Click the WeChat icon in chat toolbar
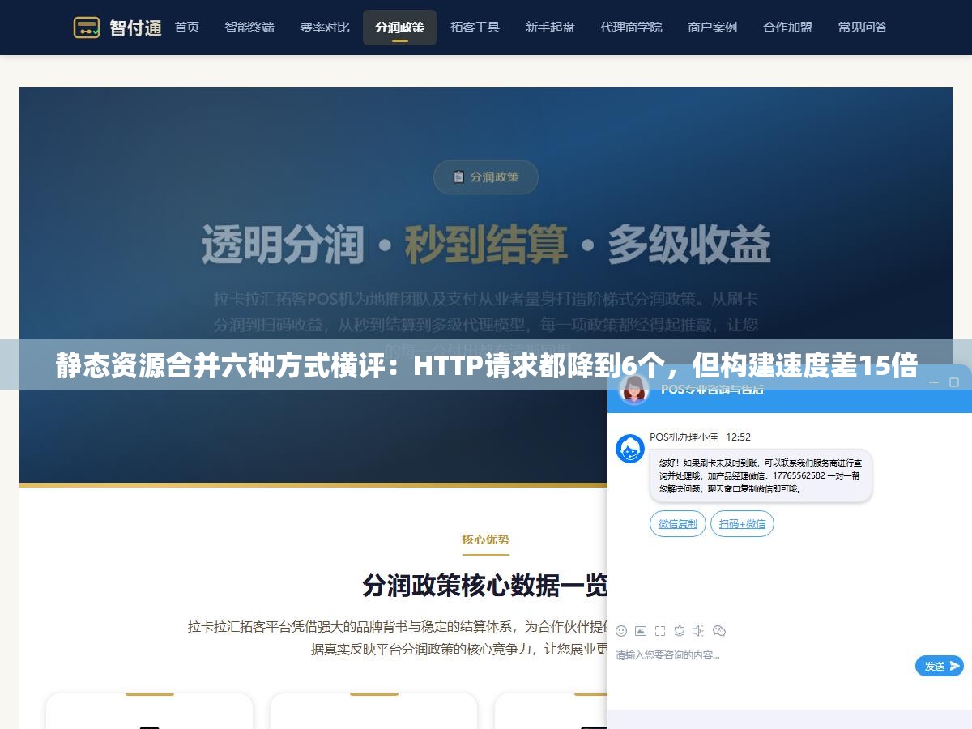Image resolution: width=972 pixels, height=729 pixels. pyautogui.click(x=719, y=631)
